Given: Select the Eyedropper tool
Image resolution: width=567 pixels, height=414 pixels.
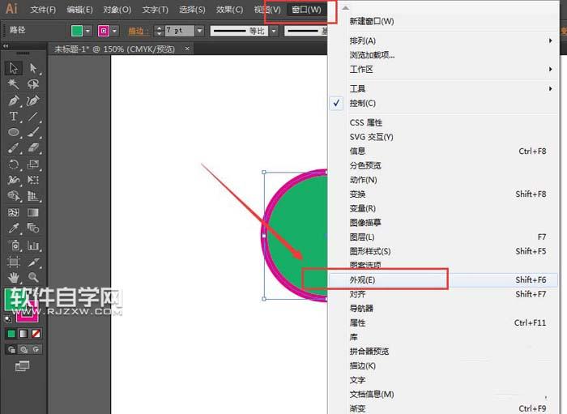Looking at the screenshot, I should [14, 228].
